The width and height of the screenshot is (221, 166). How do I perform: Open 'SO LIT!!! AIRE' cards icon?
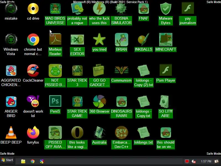165,102
